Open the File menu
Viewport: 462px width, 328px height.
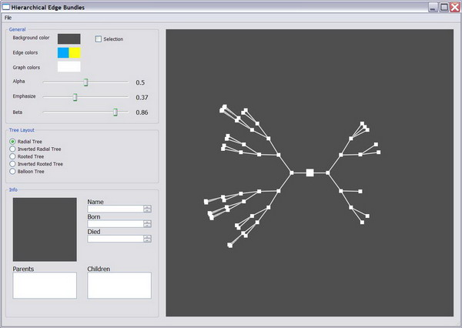[8, 17]
